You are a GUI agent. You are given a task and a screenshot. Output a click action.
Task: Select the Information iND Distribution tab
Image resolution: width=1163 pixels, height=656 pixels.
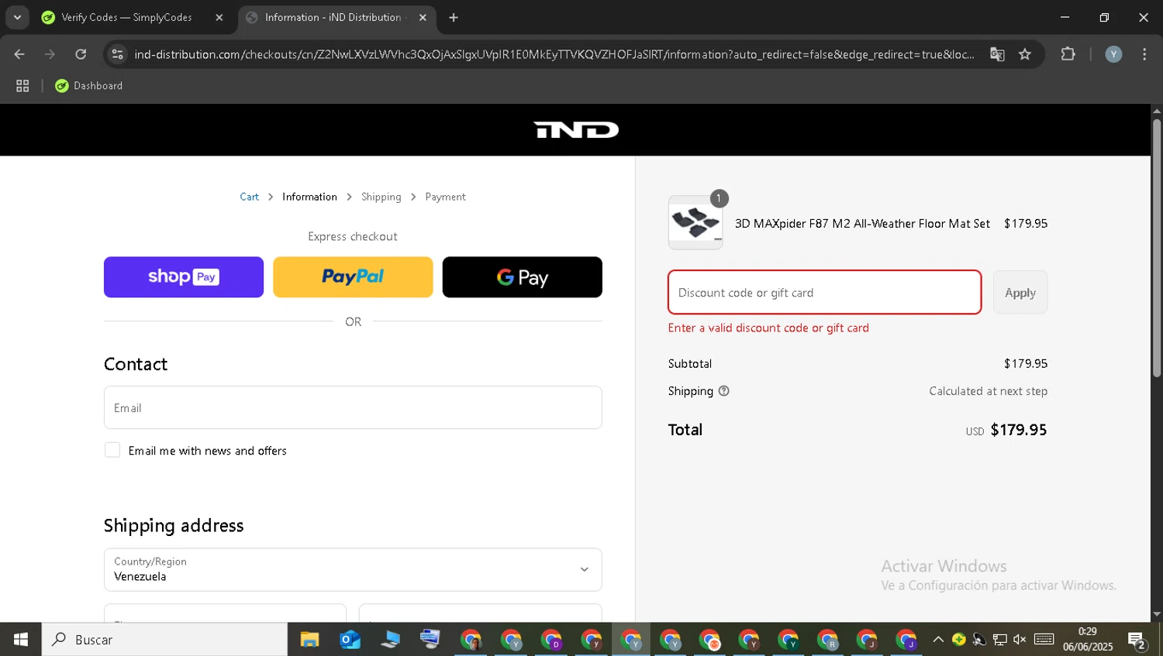pyautogui.click(x=337, y=17)
